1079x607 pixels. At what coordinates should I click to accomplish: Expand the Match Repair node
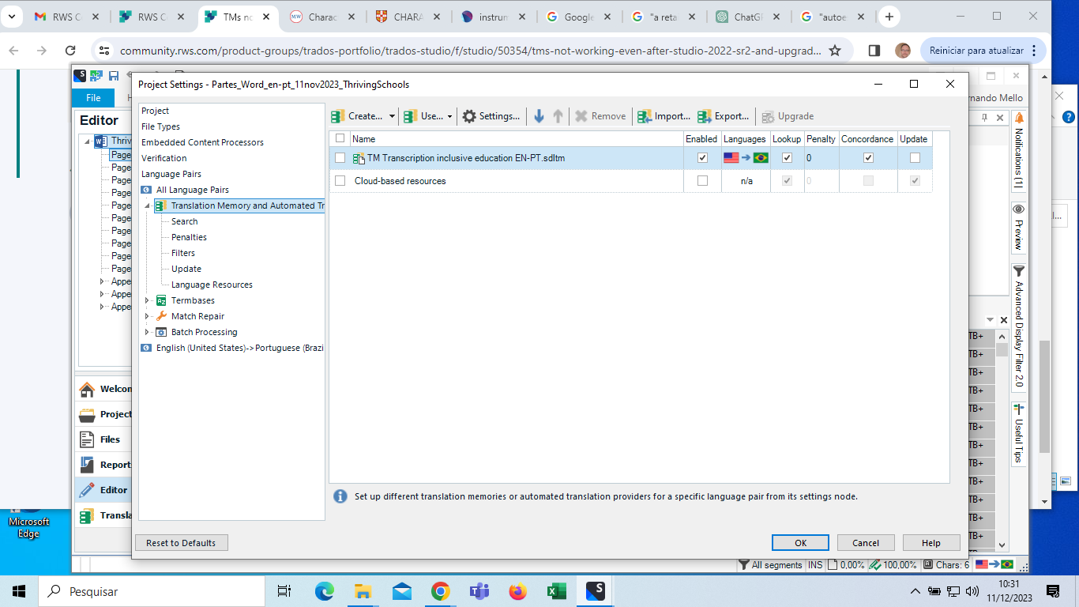pos(147,316)
